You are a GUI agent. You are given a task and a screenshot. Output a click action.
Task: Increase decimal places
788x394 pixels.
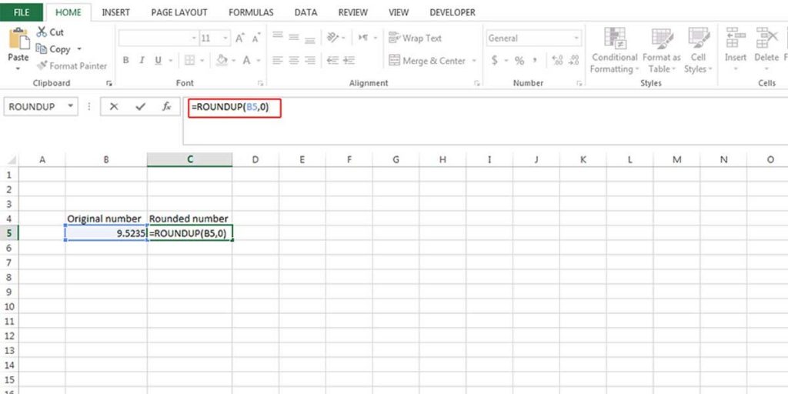coord(557,60)
